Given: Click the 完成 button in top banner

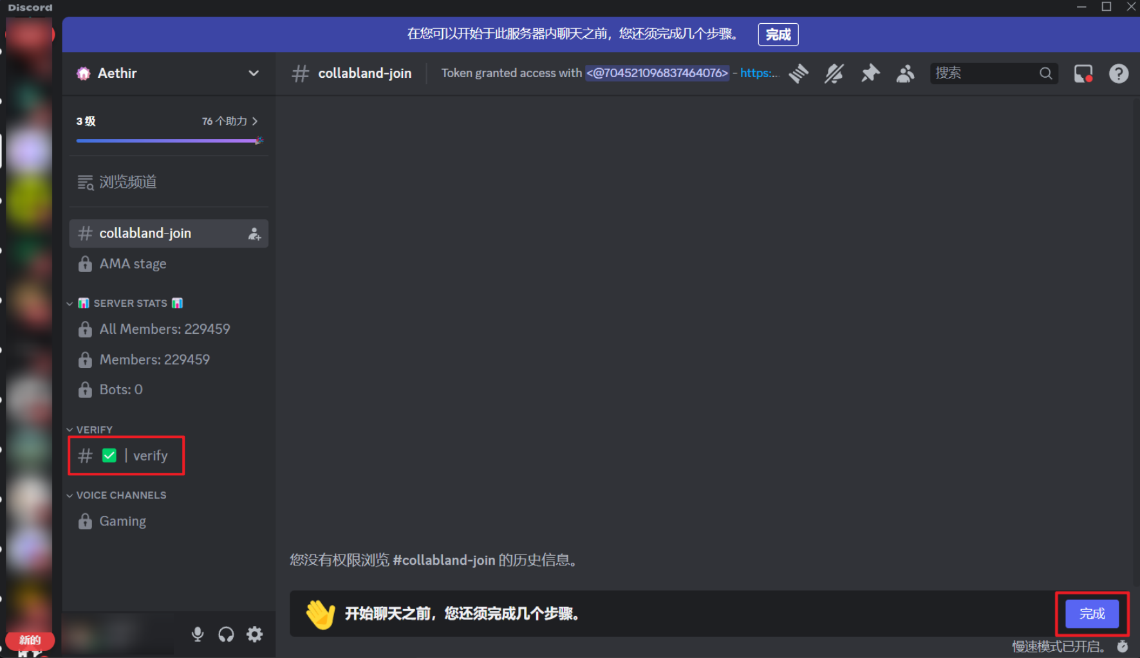Looking at the screenshot, I should coord(778,35).
